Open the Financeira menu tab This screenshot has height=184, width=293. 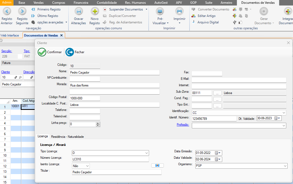tap(81, 3)
